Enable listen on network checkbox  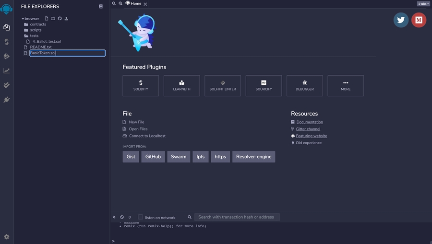pyautogui.click(x=141, y=217)
